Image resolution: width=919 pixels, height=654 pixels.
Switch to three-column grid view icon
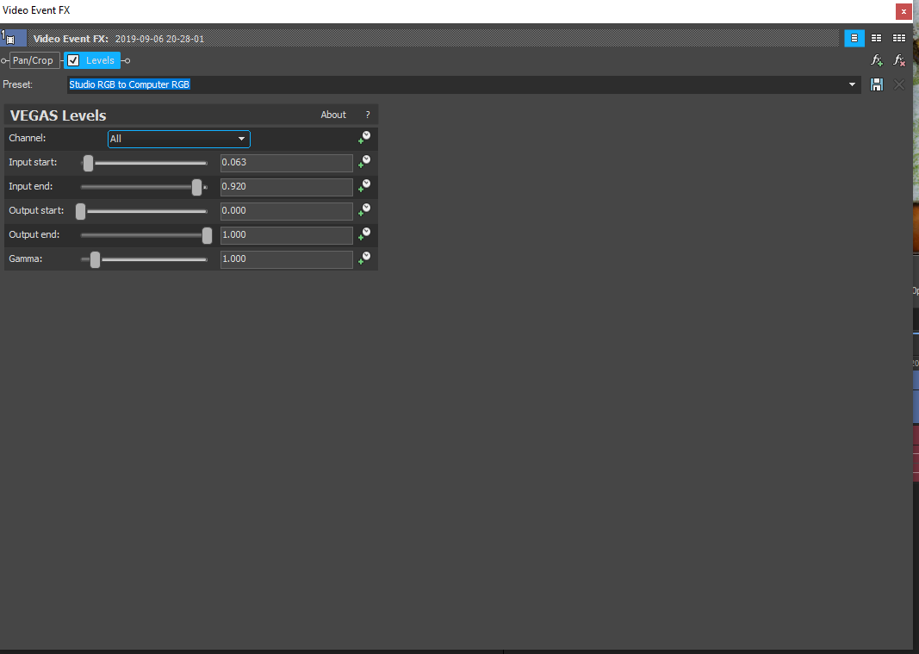898,38
